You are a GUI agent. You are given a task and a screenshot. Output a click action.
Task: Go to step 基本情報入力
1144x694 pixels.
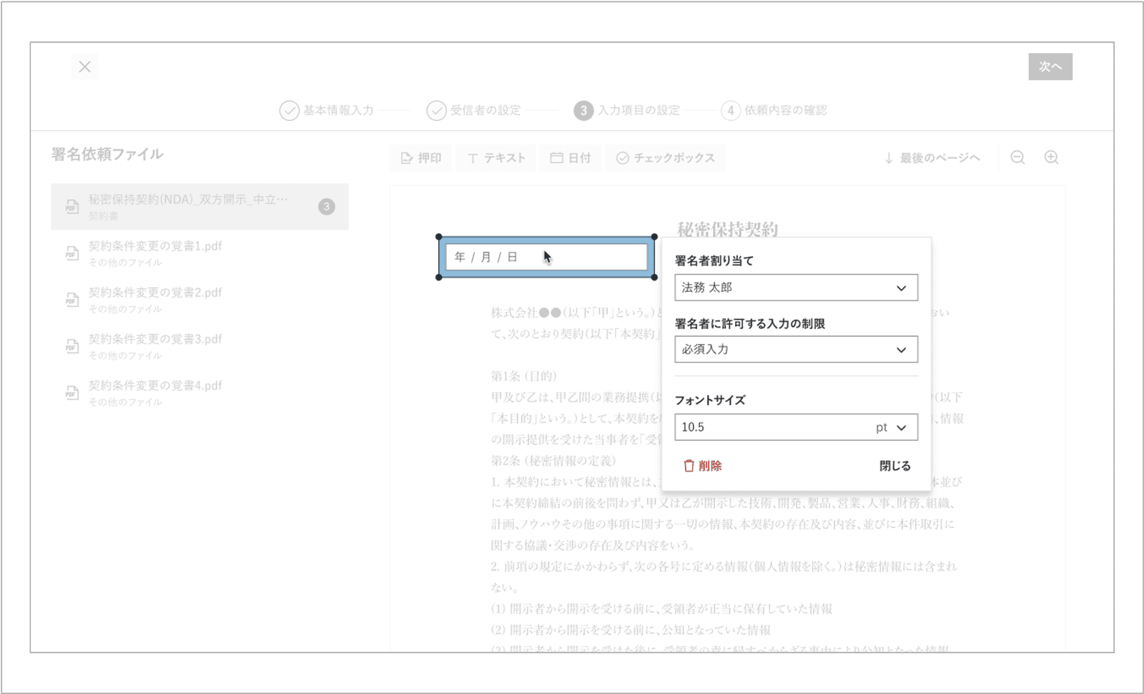pyautogui.click(x=327, y=110)
